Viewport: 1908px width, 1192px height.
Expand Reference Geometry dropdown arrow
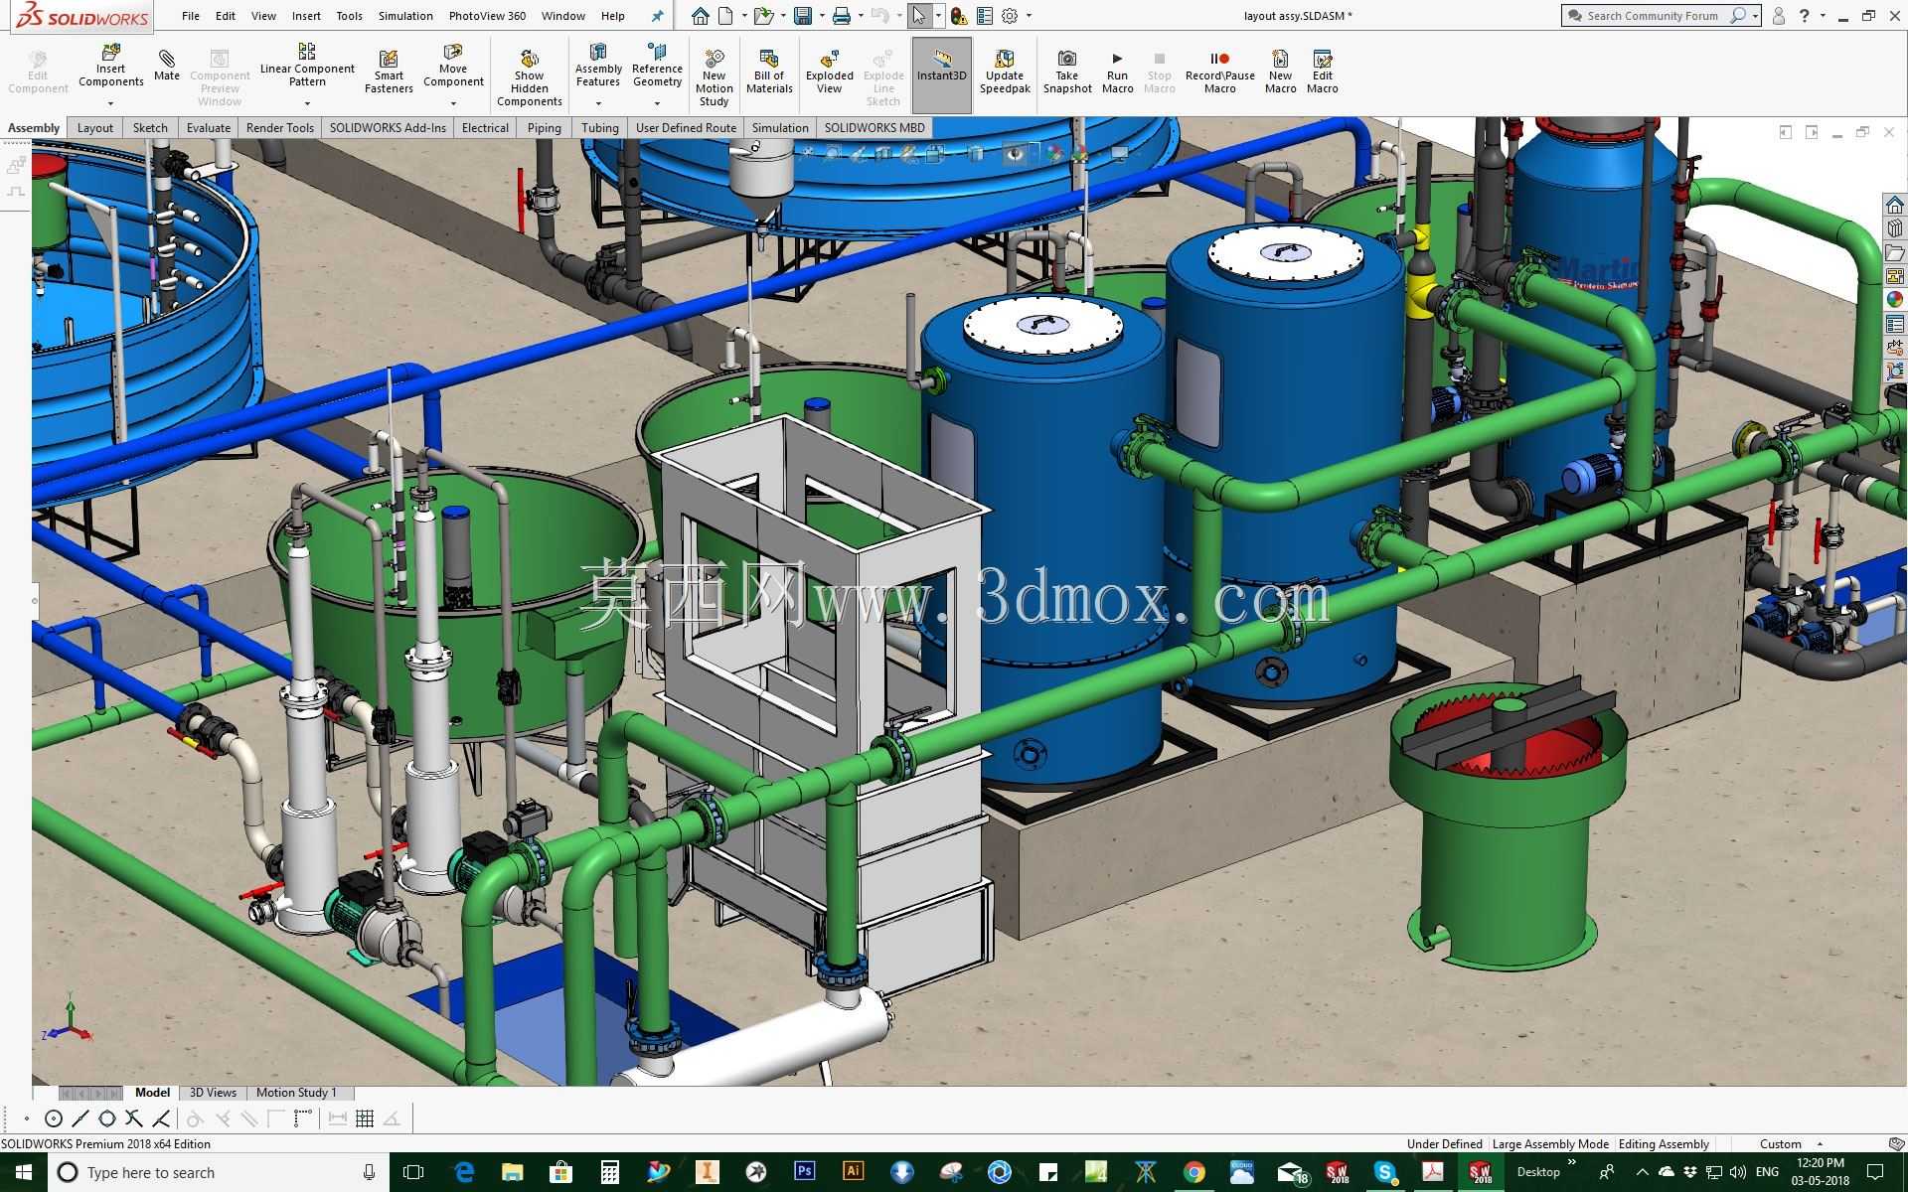[x=657, y=103]
